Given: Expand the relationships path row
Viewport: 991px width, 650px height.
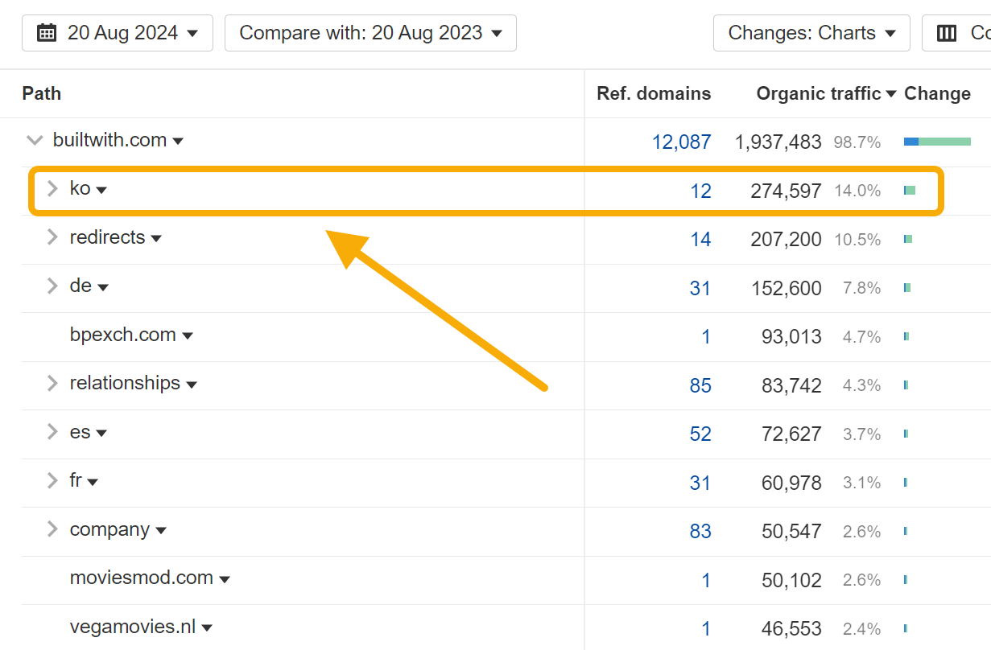Looking at the screenshot, I should [x=52, y=385].
